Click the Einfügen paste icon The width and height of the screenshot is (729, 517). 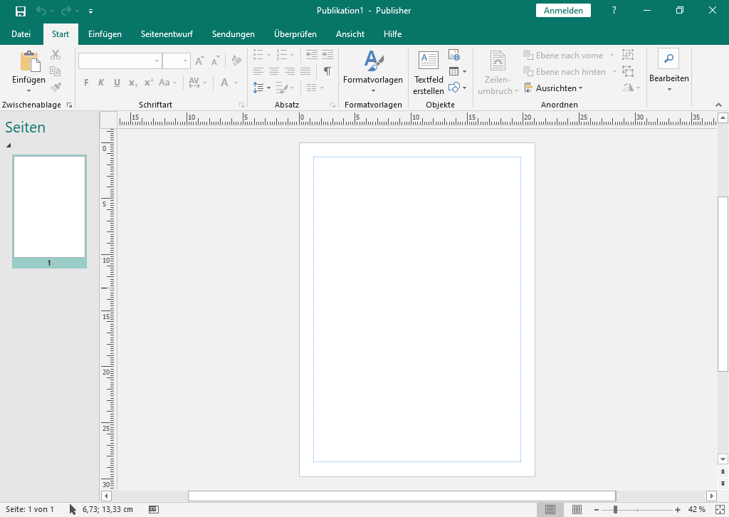pos(29,63)
